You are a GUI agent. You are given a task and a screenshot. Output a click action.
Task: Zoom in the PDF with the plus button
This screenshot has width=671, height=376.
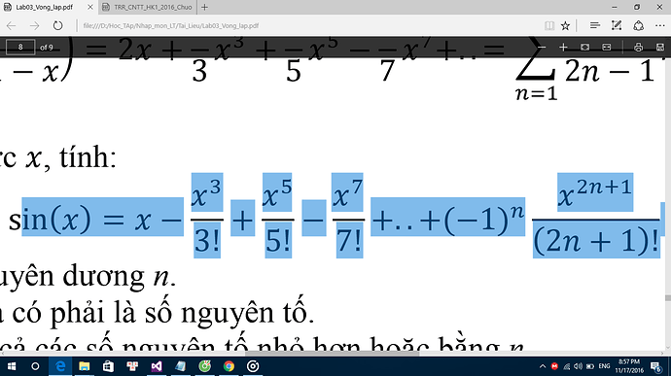tap(563, 47)
